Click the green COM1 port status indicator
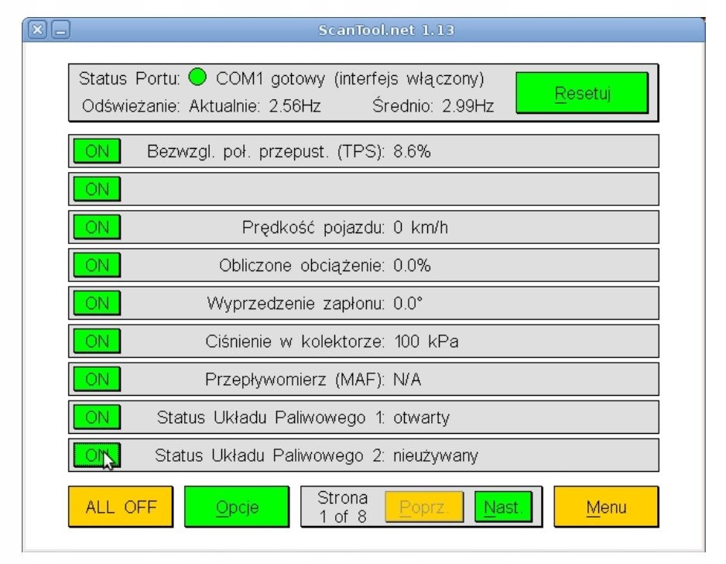Screen dimensions: 726x564 coord(196,80)
